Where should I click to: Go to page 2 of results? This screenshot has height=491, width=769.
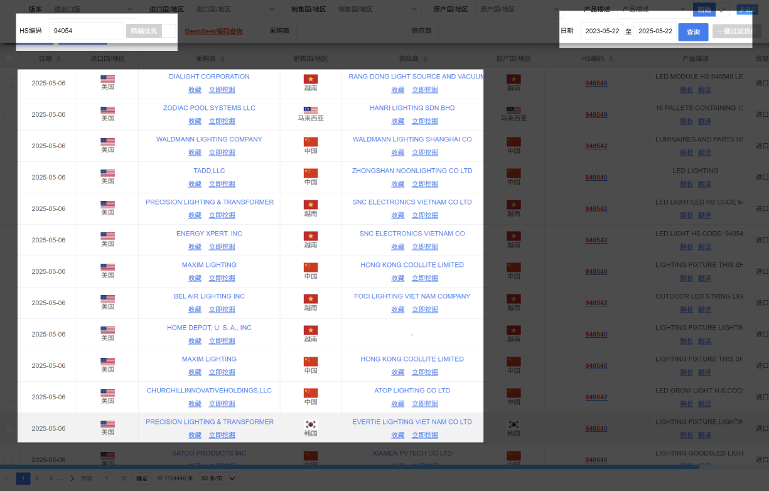[37, 478]
